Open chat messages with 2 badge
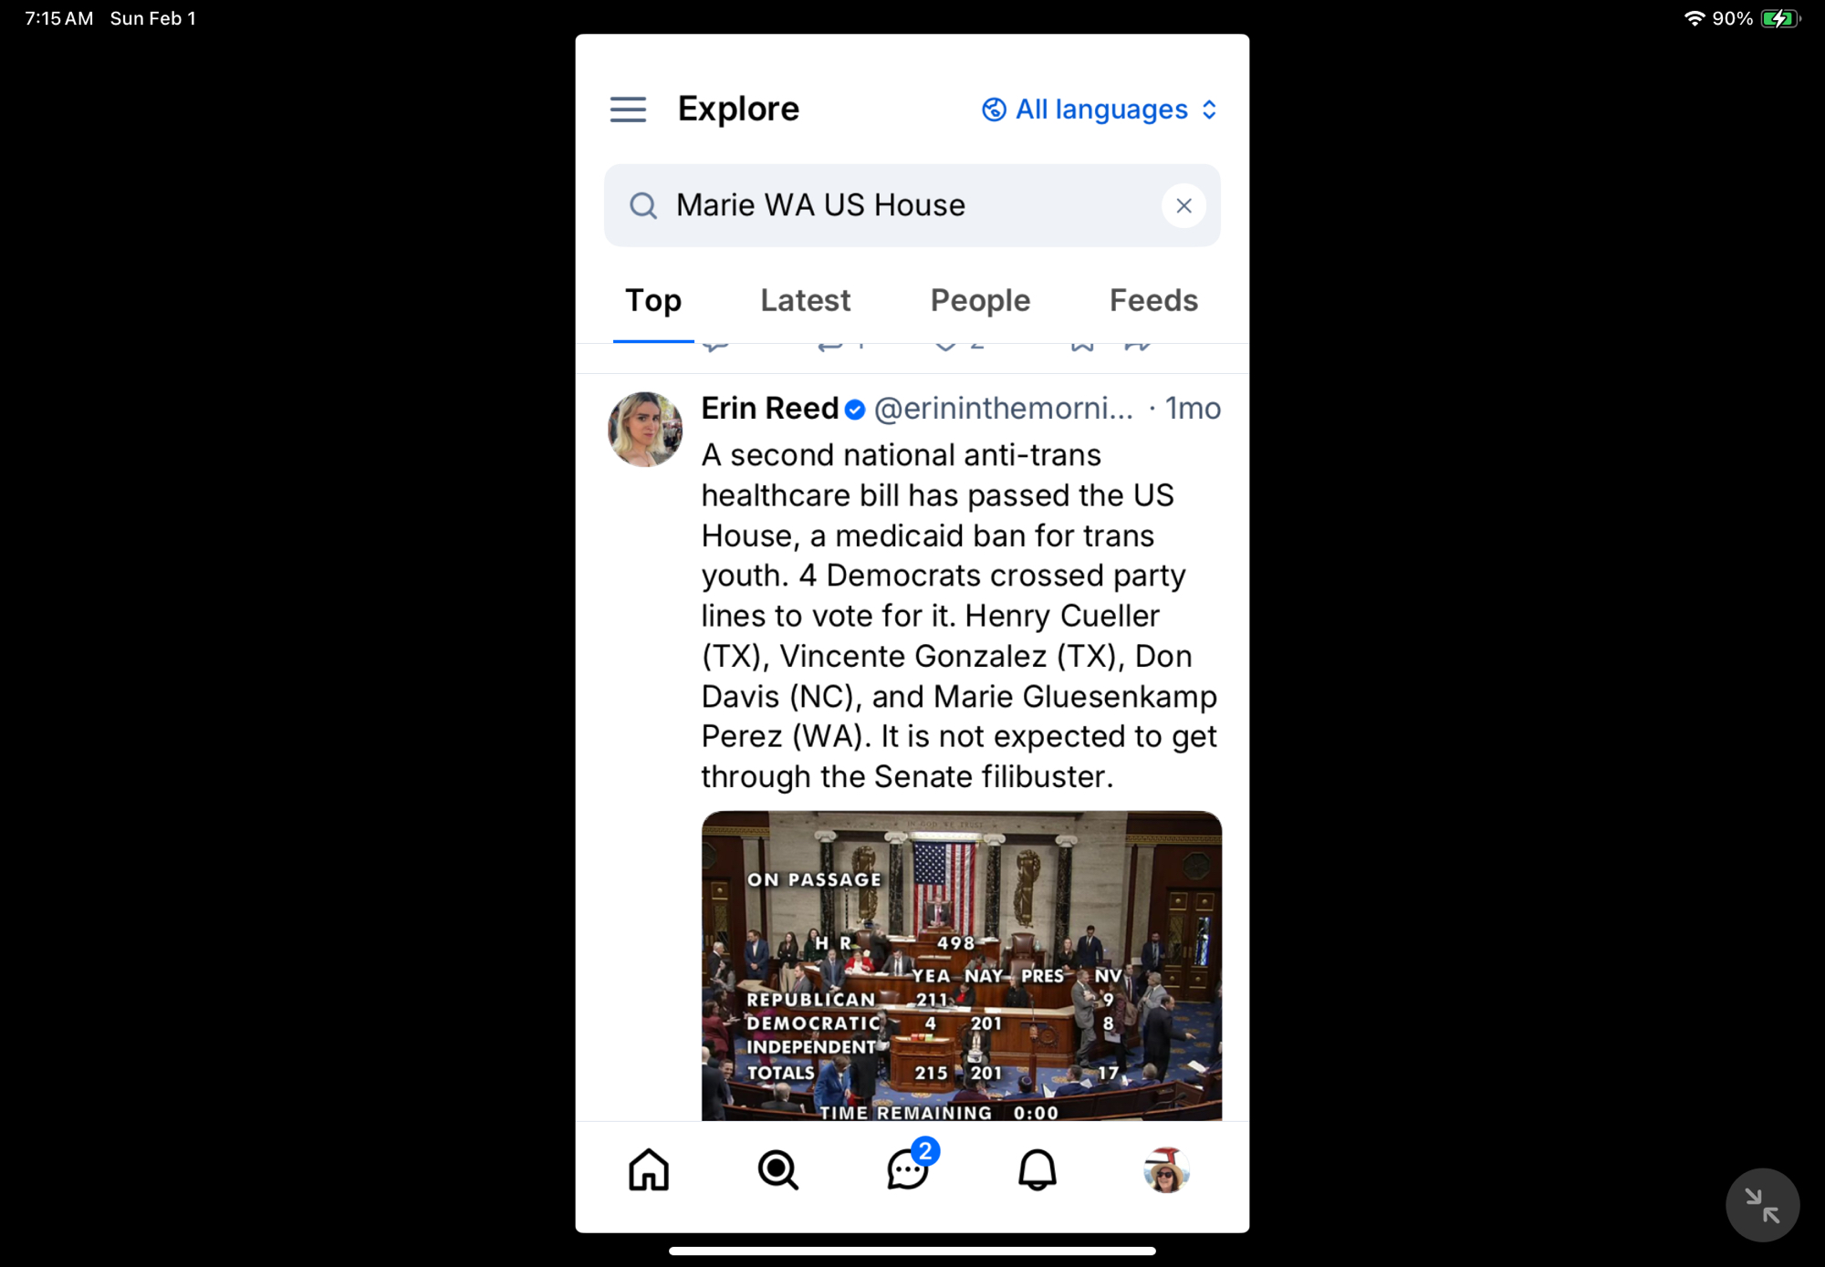The height and width of the screenshot is (1267, 1825). pos(910,1168)
